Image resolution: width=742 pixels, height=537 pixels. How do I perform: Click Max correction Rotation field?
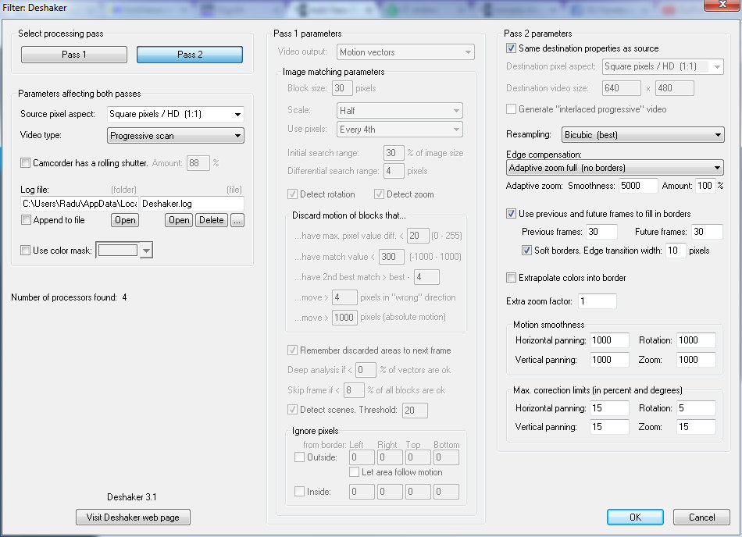point(696,408)
